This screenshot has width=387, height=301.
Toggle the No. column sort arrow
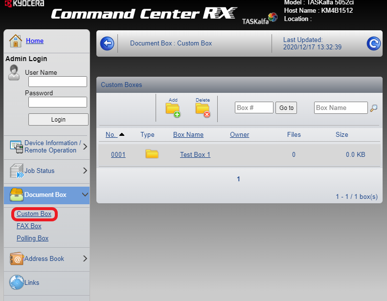(122, 134)
